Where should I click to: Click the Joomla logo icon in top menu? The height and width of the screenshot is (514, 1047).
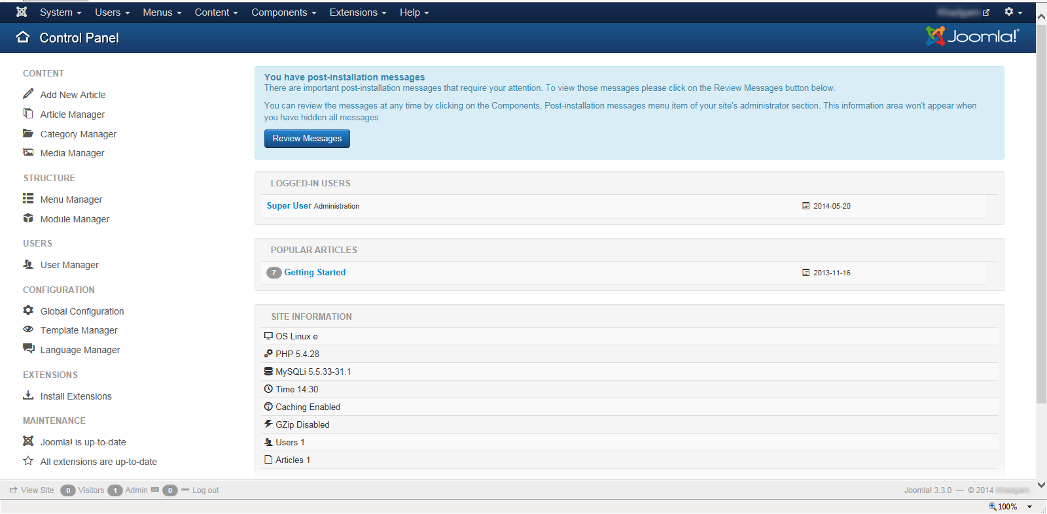click(22, 12)
